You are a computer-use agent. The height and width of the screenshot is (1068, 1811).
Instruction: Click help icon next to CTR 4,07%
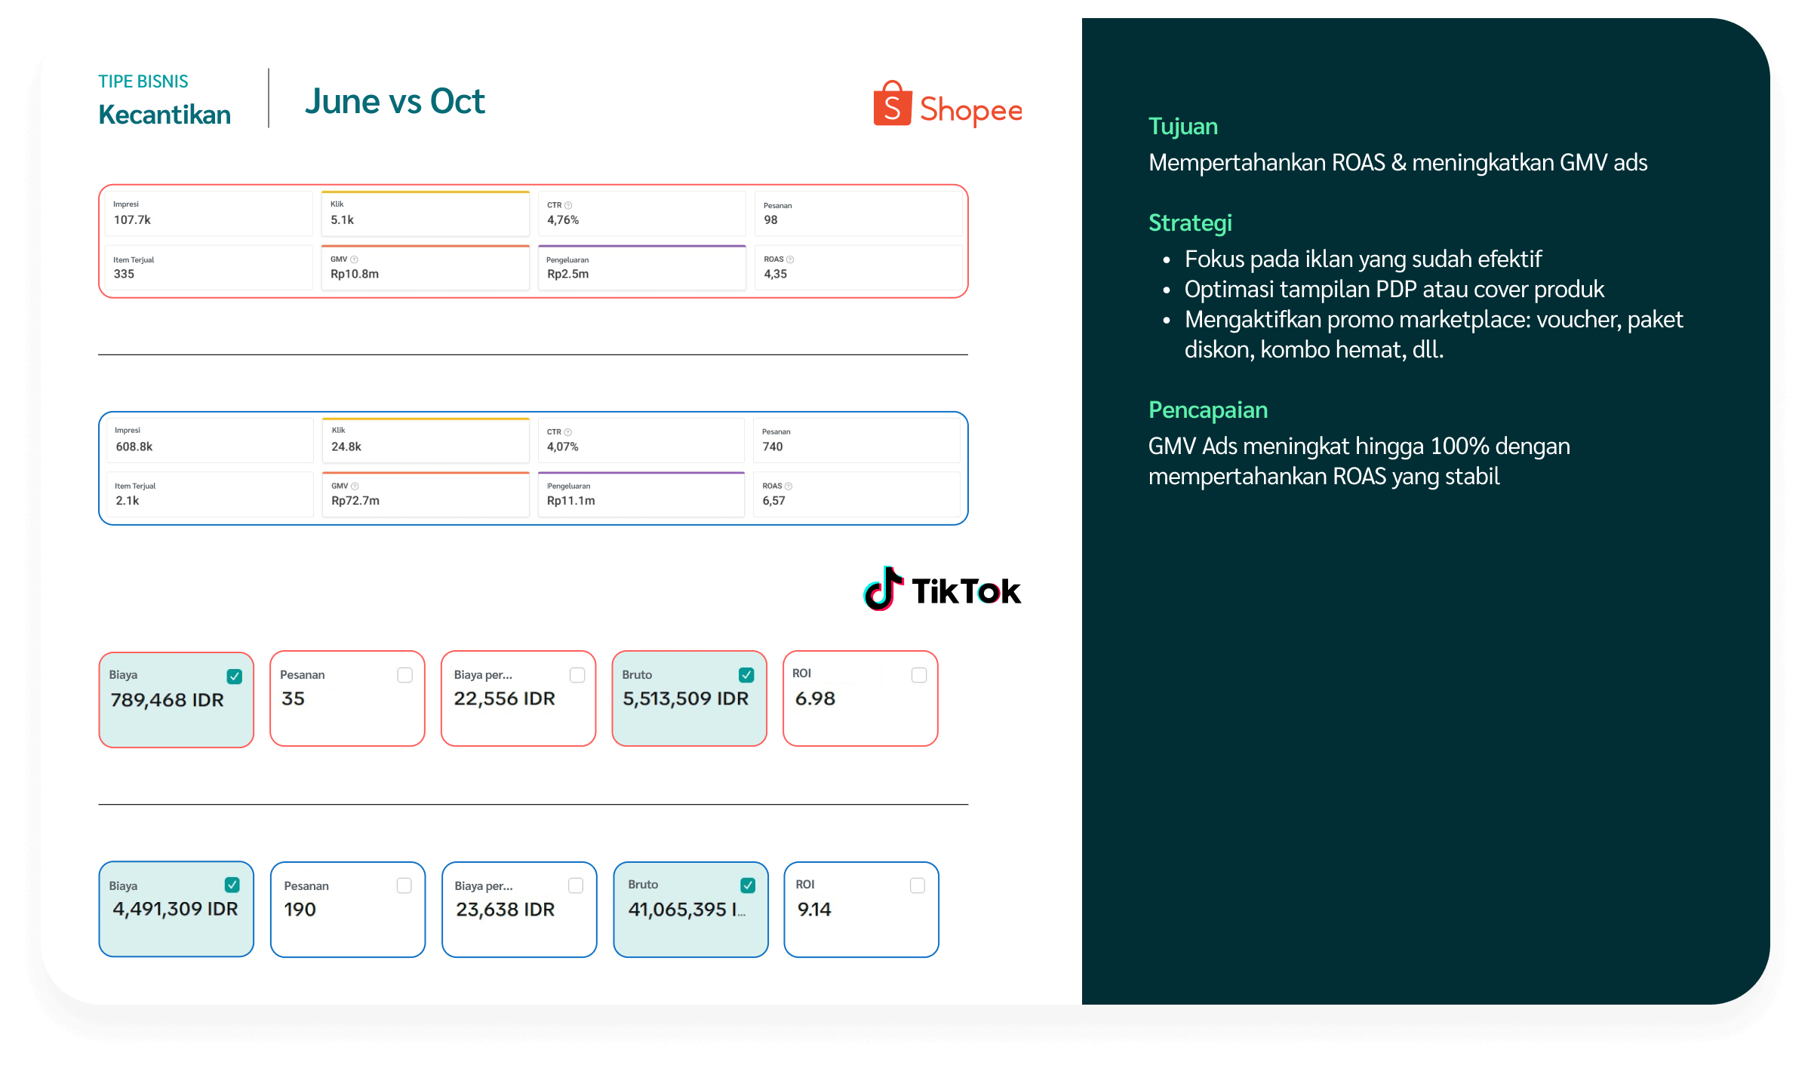point(568,432)
